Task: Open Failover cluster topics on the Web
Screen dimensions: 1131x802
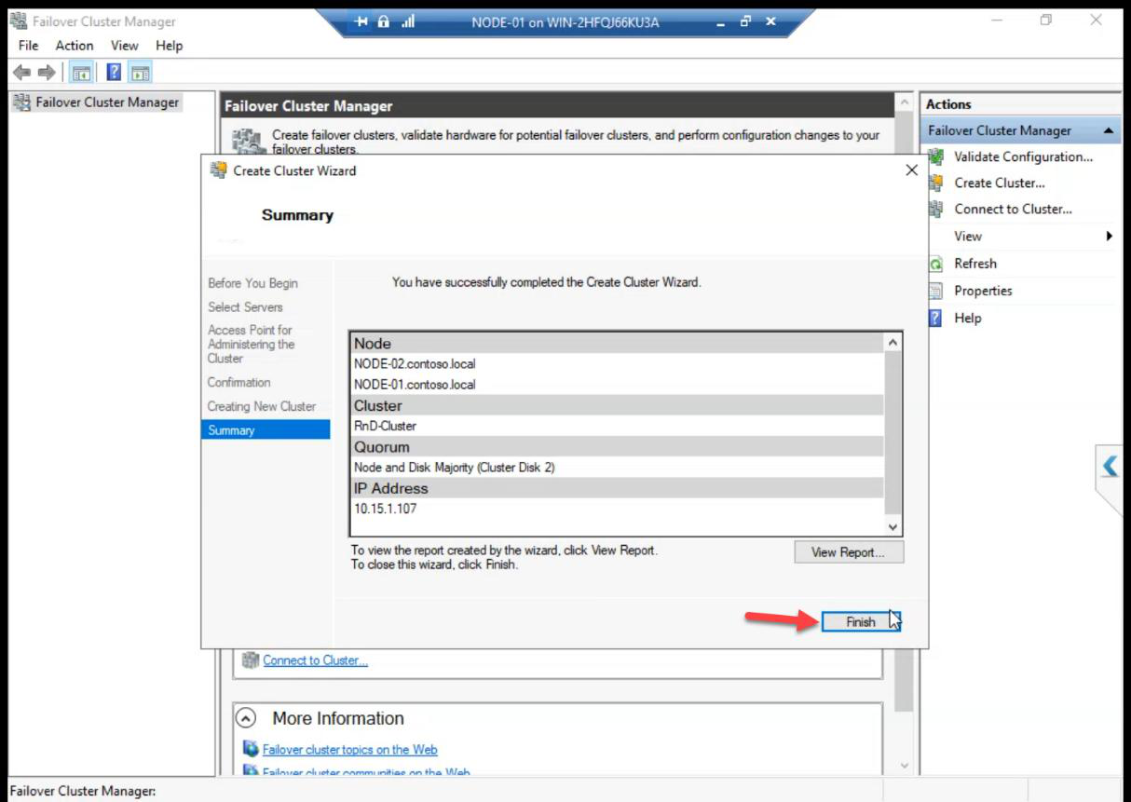Action: coord(349,749)
